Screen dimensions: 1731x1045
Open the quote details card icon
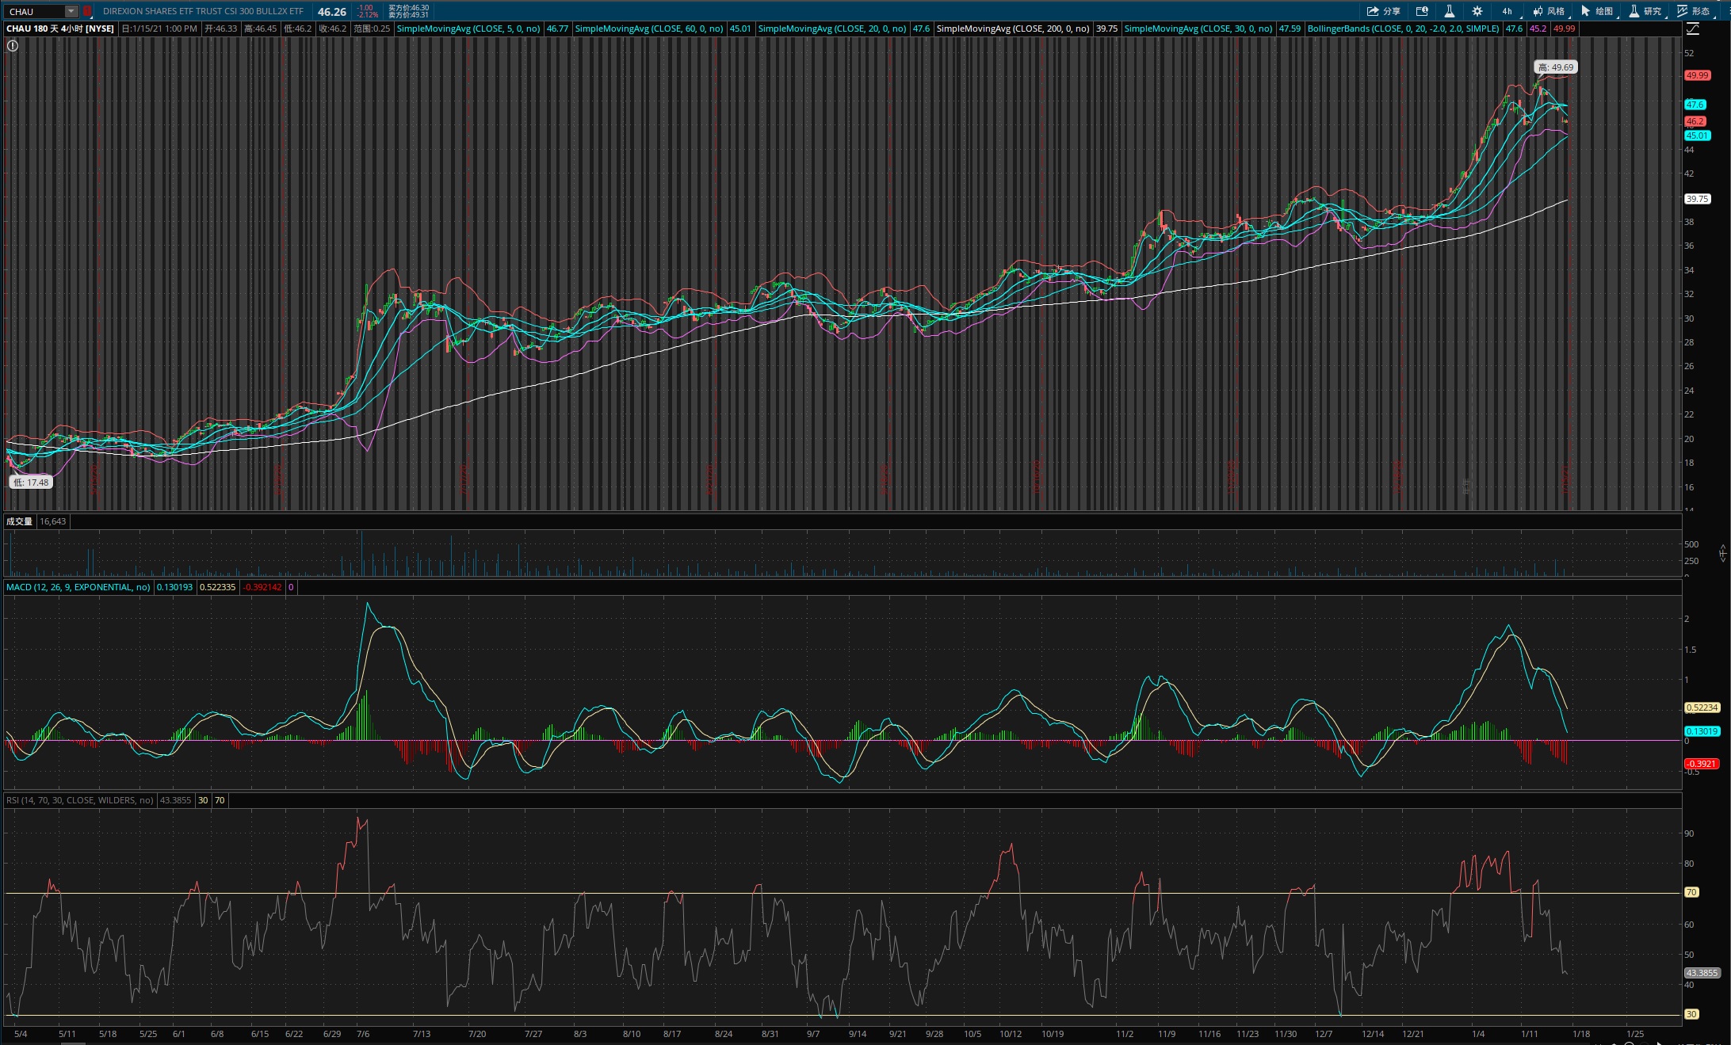pyautogui.click(x=1422, y=11)
